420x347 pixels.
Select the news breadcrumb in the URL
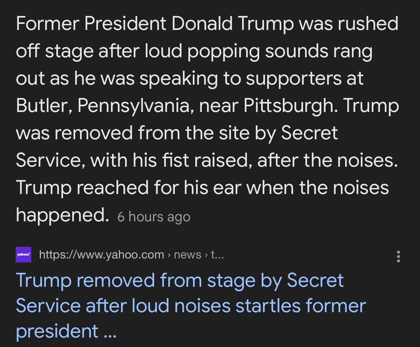pos(188,255)
